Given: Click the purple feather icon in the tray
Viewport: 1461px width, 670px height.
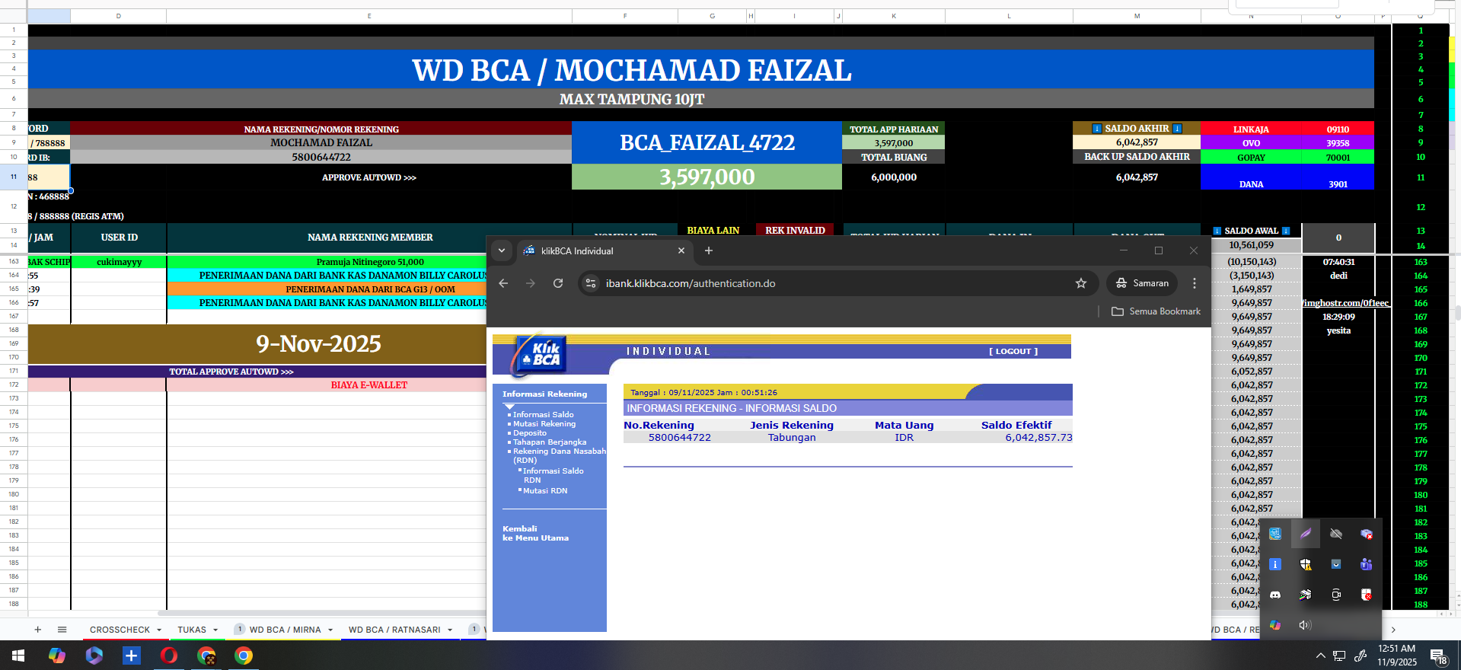Looking at the screenshot, I should pos(1306,534).
